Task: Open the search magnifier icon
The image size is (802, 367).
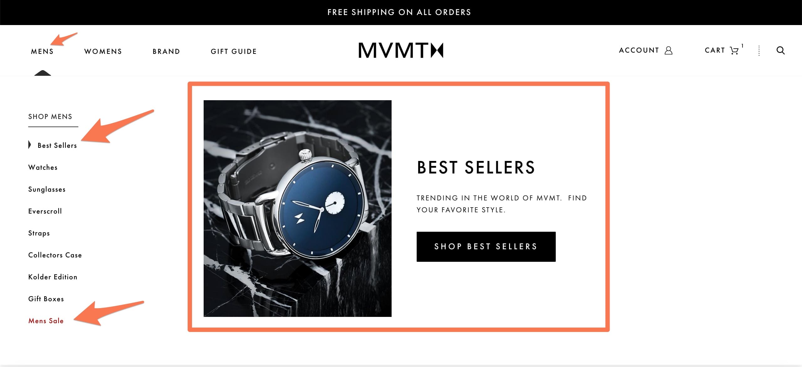Action: coord(780,50)
